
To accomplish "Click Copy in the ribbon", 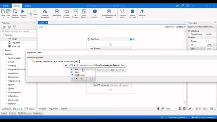I will pyautogui.click(x=33, y=14).
